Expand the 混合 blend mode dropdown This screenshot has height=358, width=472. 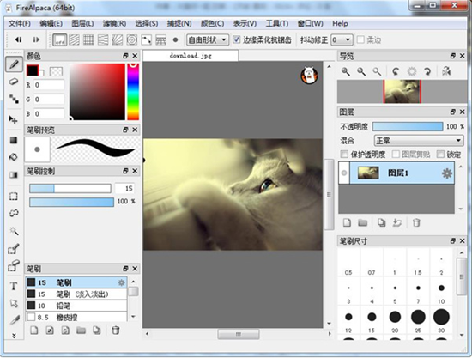tap(418, 140)
